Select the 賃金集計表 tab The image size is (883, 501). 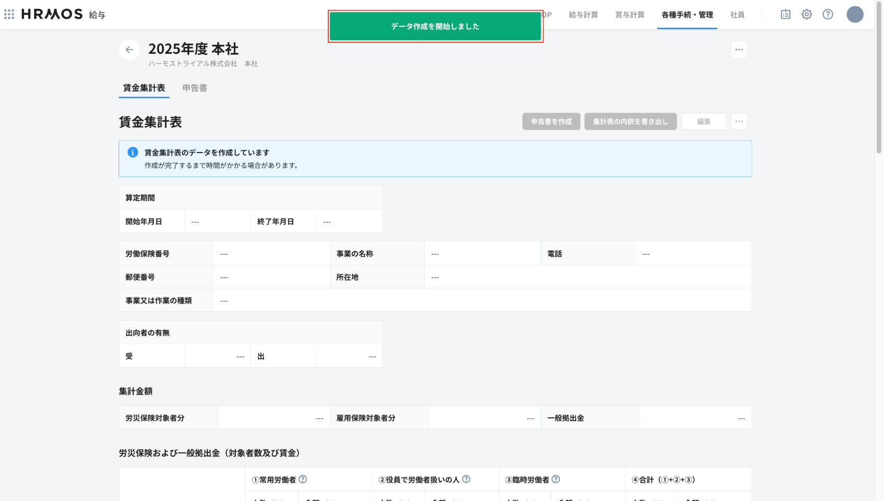pos(144,88)
